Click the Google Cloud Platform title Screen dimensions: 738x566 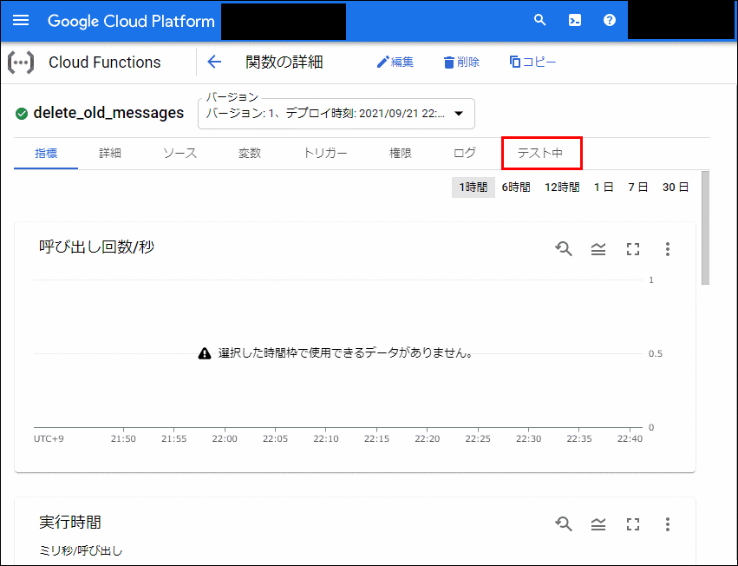[x=131, y=21]
